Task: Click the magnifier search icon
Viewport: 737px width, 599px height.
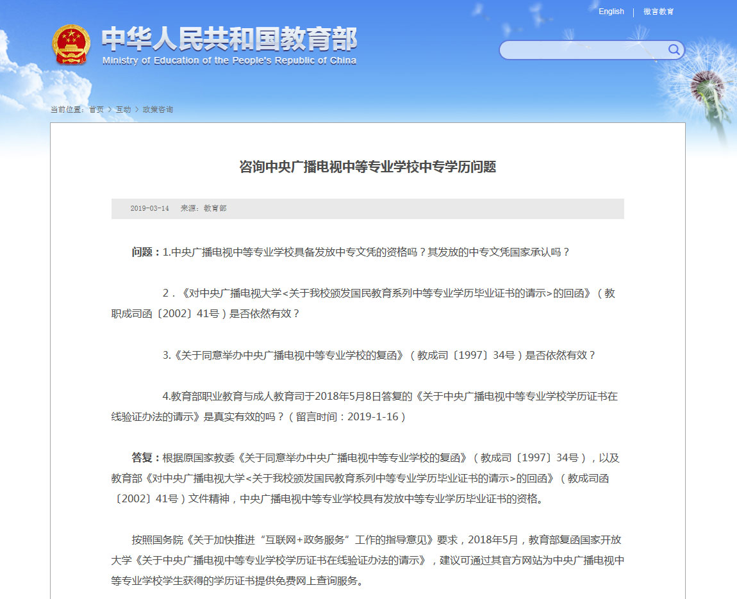Action: point(674,49)
